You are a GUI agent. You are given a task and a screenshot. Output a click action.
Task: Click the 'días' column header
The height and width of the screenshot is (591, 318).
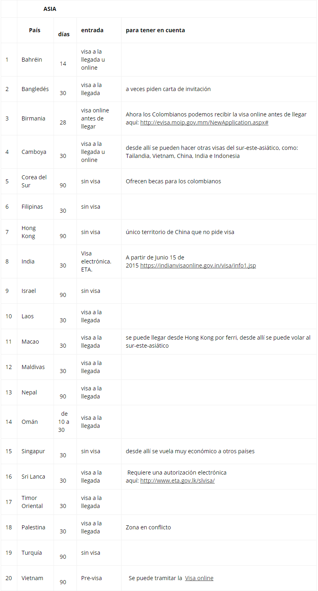[x=64, y=34]
